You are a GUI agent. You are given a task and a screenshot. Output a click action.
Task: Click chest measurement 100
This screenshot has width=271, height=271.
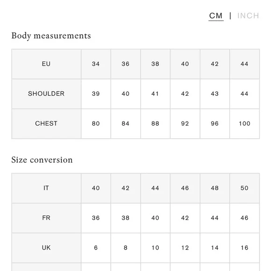244,124
